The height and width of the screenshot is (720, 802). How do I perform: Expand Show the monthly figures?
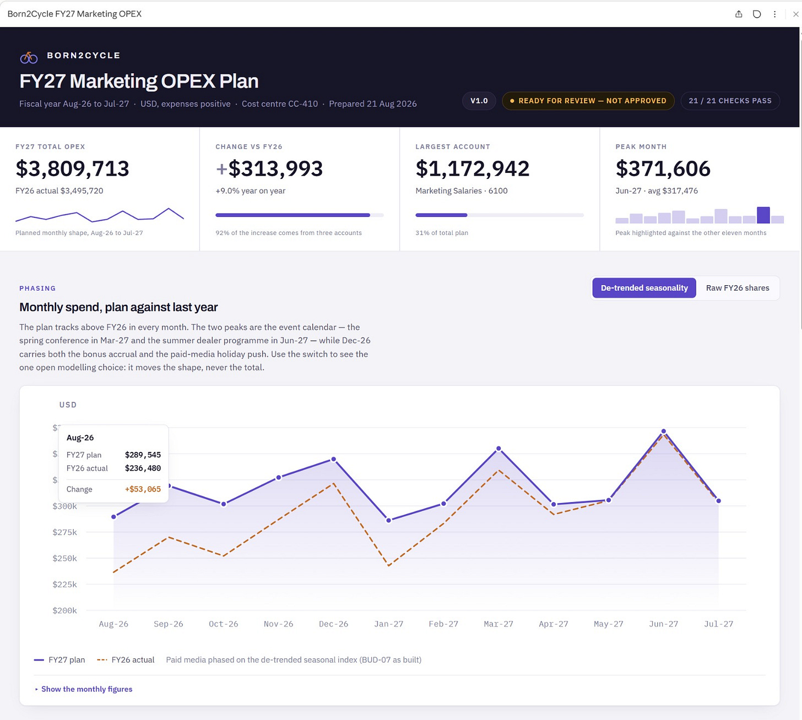tap(86, 689)
